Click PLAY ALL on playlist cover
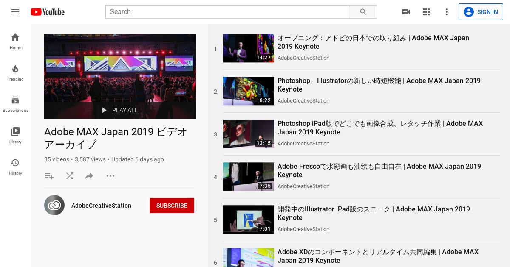 (x=120, y=110)
